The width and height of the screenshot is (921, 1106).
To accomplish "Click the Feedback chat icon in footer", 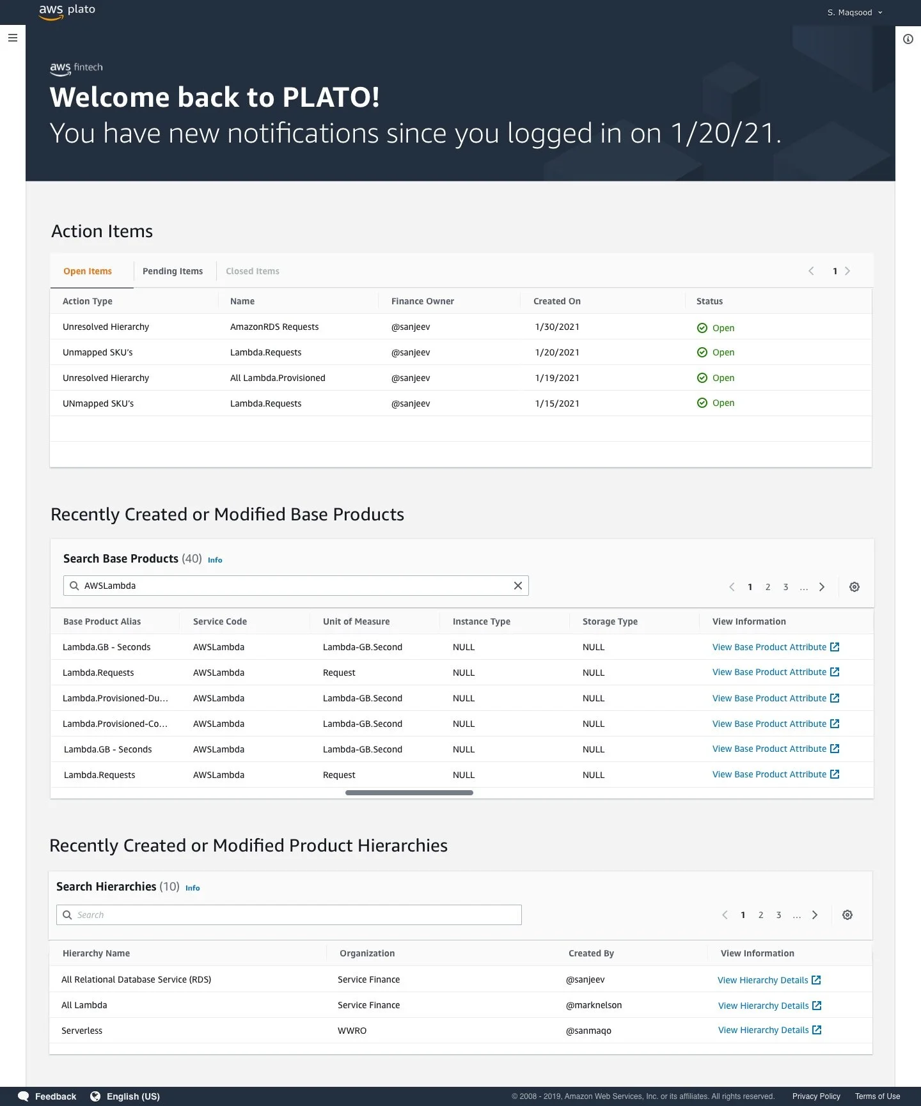I will 24,1096.
